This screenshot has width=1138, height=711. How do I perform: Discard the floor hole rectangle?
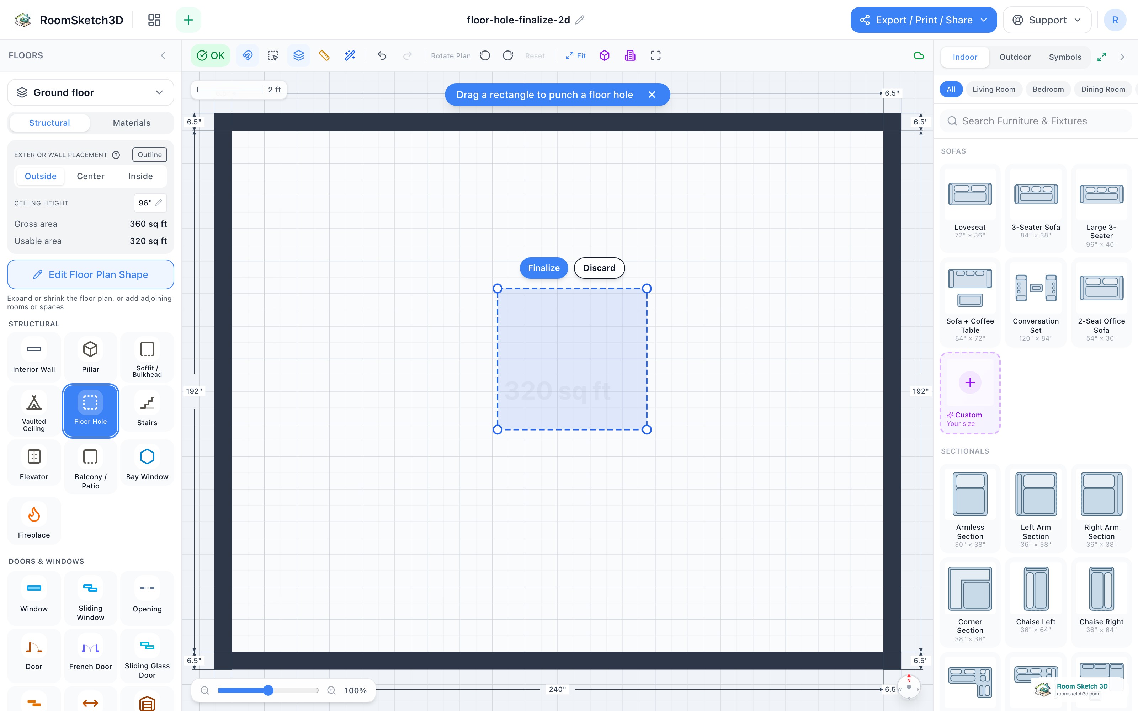click(599, 268)
